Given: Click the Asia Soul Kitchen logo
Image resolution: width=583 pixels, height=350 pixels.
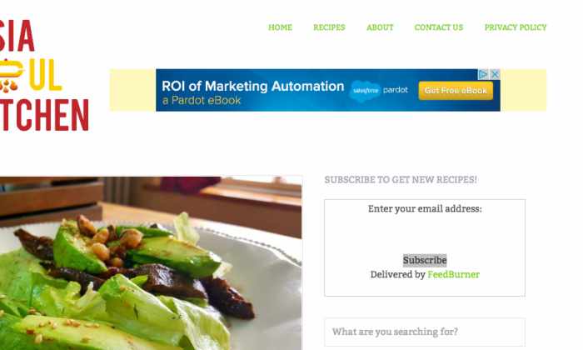Looking at the screenshot, I should [43, 76].
